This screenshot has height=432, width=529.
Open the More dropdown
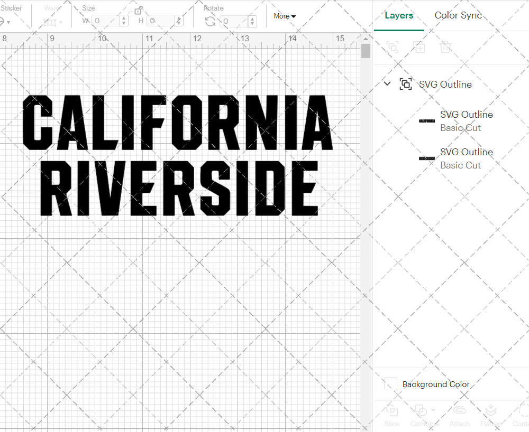pos(284,16)
